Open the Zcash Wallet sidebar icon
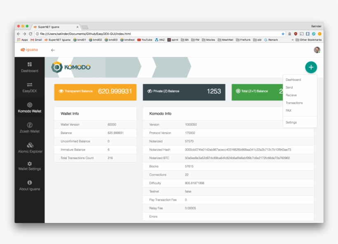 pos(30,125)
